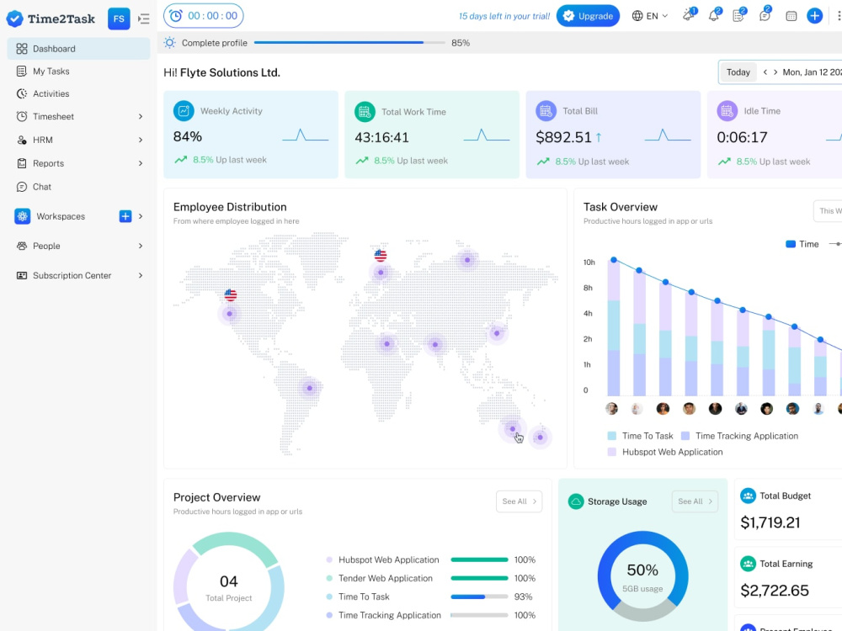Screen dimensions: 842x631
Task: Click the 84% weekly activity value
Action: [x=188, y=137]
